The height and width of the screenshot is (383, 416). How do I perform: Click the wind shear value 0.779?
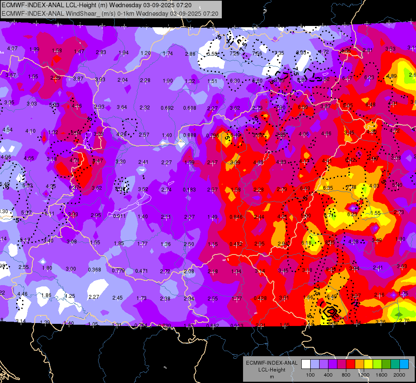[118, 271]
